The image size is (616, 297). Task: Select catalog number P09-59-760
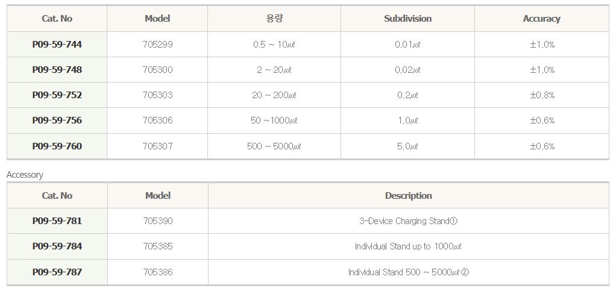click(57, 146)
